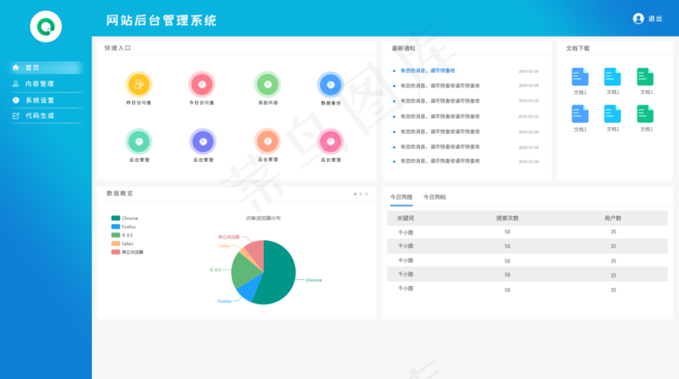Toggle the Safari legend swatch
The width and height of the screenshot is (679, 379).
tap(115, 243)
